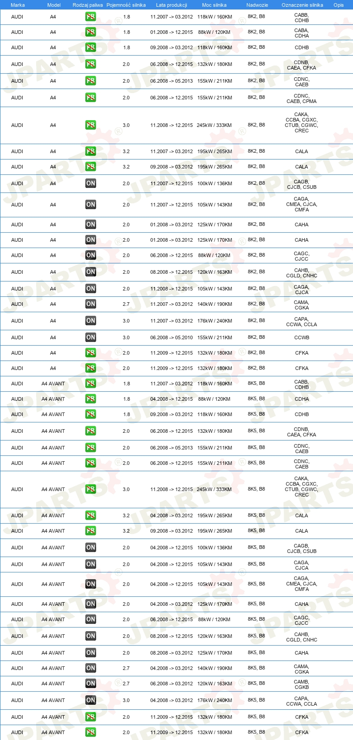The width and height of the screenshot is (353, 740).
Task: Click the petrol icon in the A4 CABB, CDHB row
Action: click(91, 17)
